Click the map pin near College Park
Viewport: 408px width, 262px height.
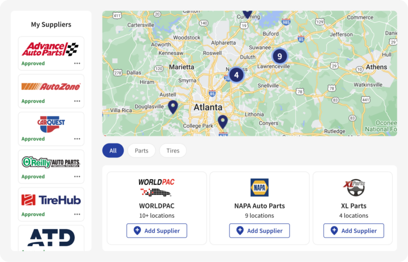pos(223,122)
